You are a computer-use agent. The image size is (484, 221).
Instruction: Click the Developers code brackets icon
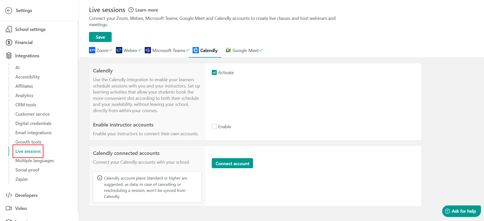point(9,195)
